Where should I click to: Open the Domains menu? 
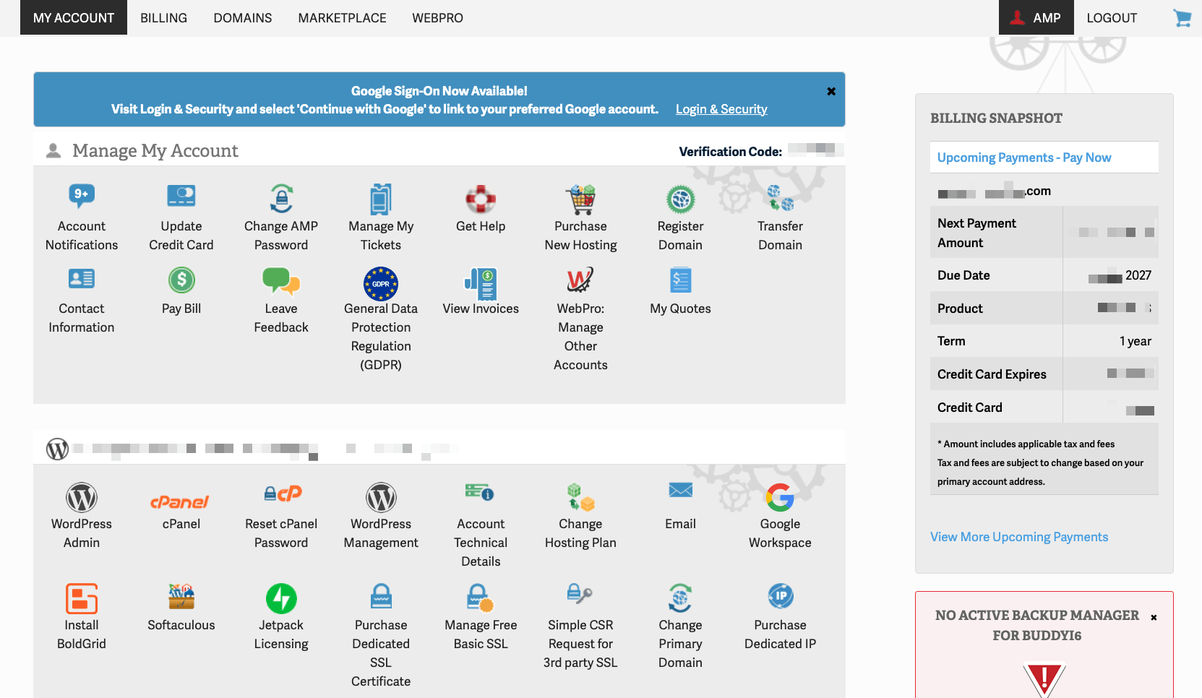[242, 18]
